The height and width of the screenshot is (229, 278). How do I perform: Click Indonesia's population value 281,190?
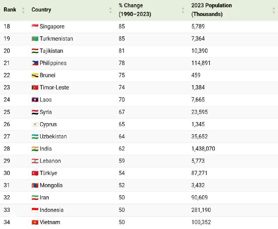[201, 210]
